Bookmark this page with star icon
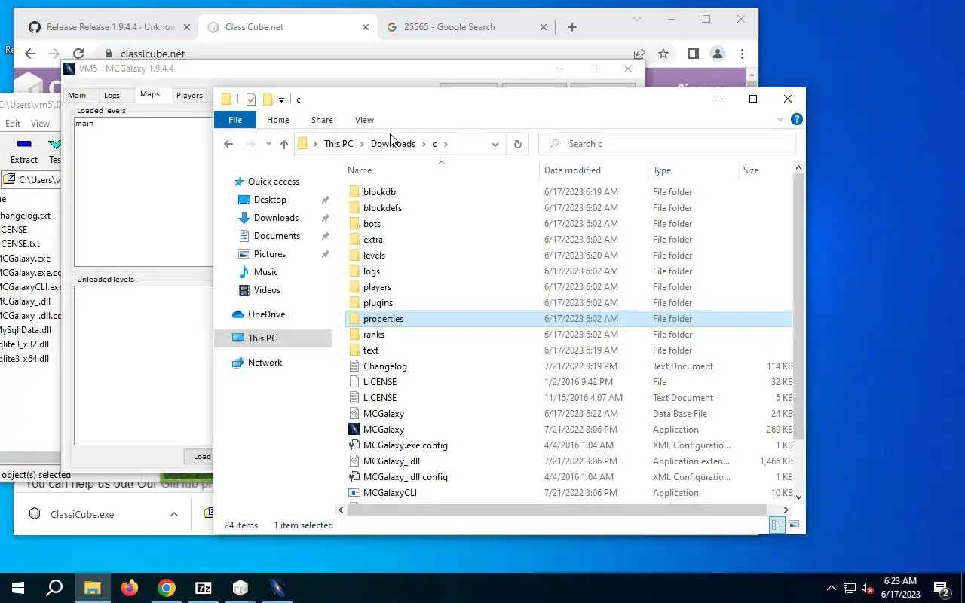 tap(663, 54)
